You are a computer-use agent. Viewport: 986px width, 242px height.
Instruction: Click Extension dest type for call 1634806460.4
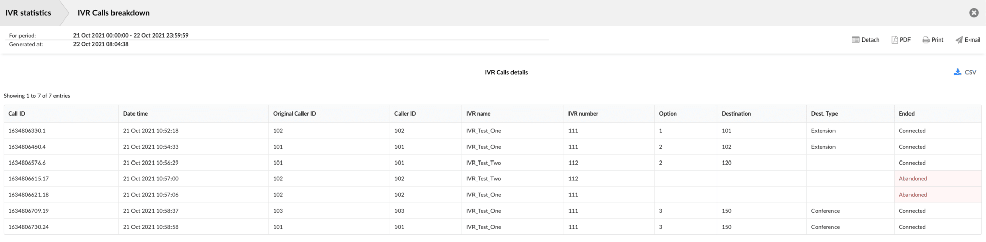[x=824, y=147]
